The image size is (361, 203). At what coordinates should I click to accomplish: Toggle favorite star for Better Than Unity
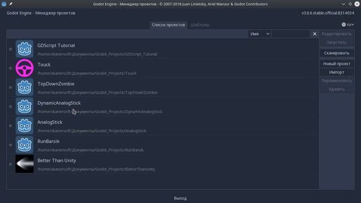(10, 164)
